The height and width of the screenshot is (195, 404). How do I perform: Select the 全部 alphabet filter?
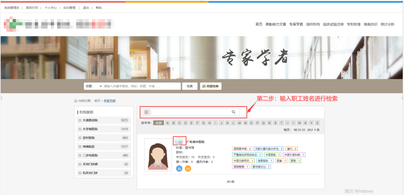pyautogui.click(x=158, y=123)
